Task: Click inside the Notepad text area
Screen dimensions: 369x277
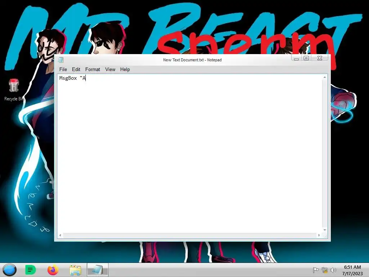Action: 190,154
